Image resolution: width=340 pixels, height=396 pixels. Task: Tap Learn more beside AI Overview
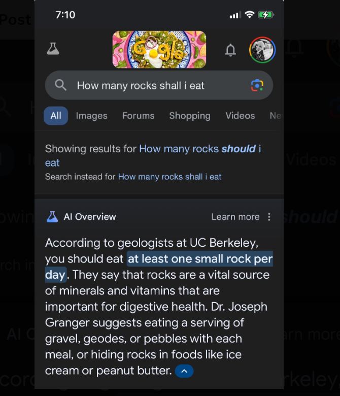click(x=235, y=217)
